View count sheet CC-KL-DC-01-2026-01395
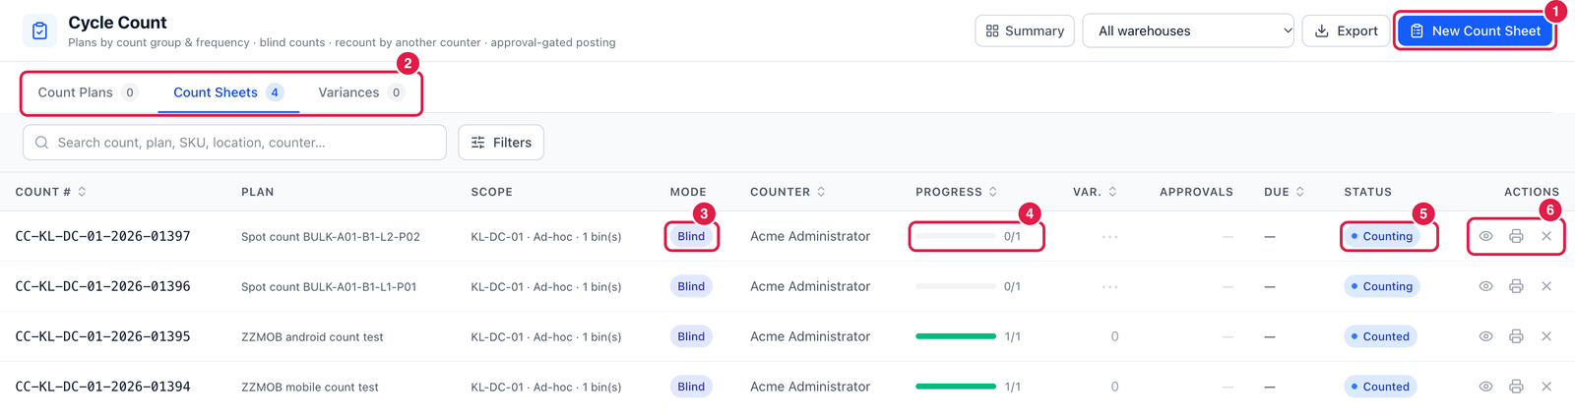Screen dimensions: 1575x418 point(1485,336)
